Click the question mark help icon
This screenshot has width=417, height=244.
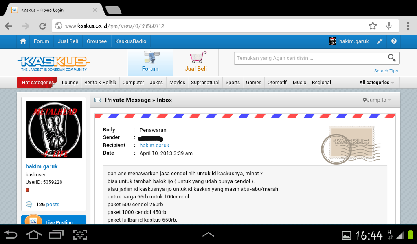(x=394, y=41)
